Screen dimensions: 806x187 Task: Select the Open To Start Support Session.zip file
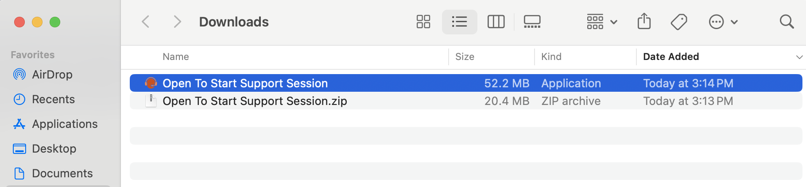point(255,101)
